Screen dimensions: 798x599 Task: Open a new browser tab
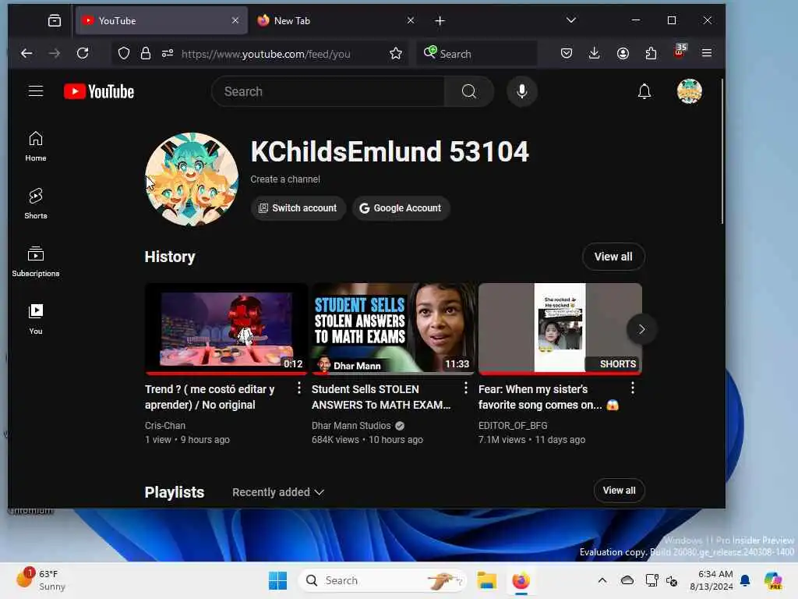440,21
